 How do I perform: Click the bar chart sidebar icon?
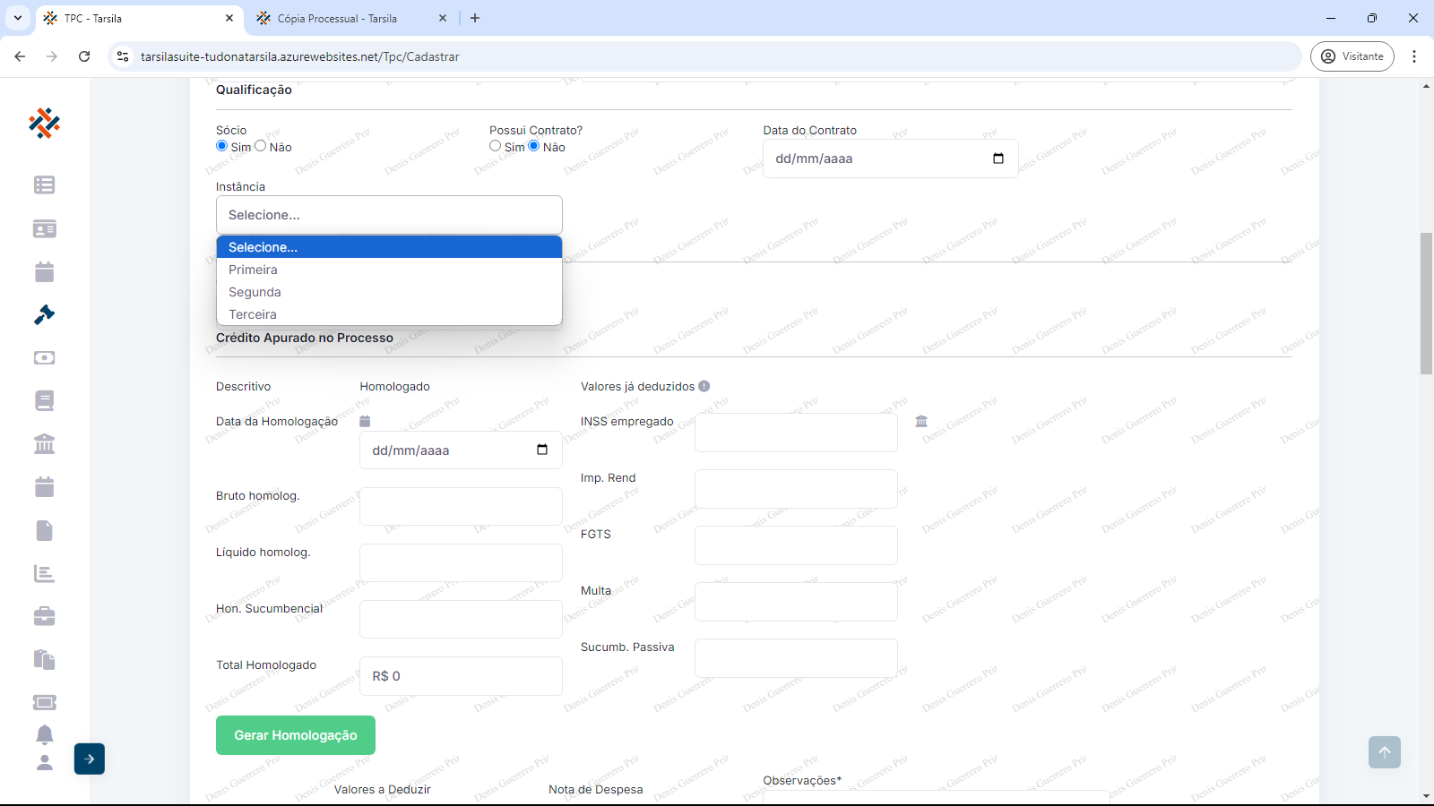coord(44,573)
